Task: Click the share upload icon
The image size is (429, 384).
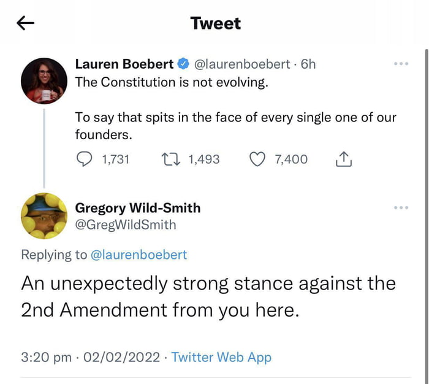Action: 344,159
